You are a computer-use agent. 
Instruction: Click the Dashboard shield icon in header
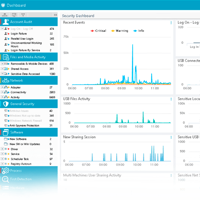point(3,5)
